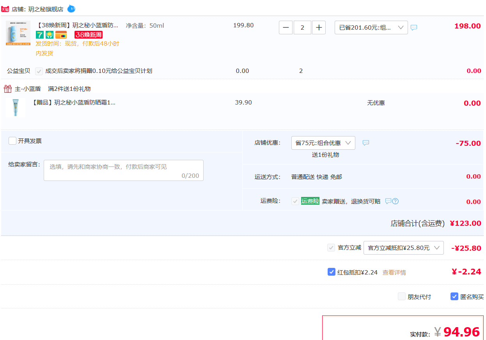Click the question mark help icon for 运费险

pos(395,201)
